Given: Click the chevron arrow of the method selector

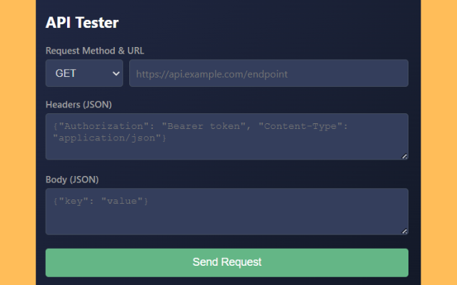Looking at the screenshot, I should (x=116, y=73).
